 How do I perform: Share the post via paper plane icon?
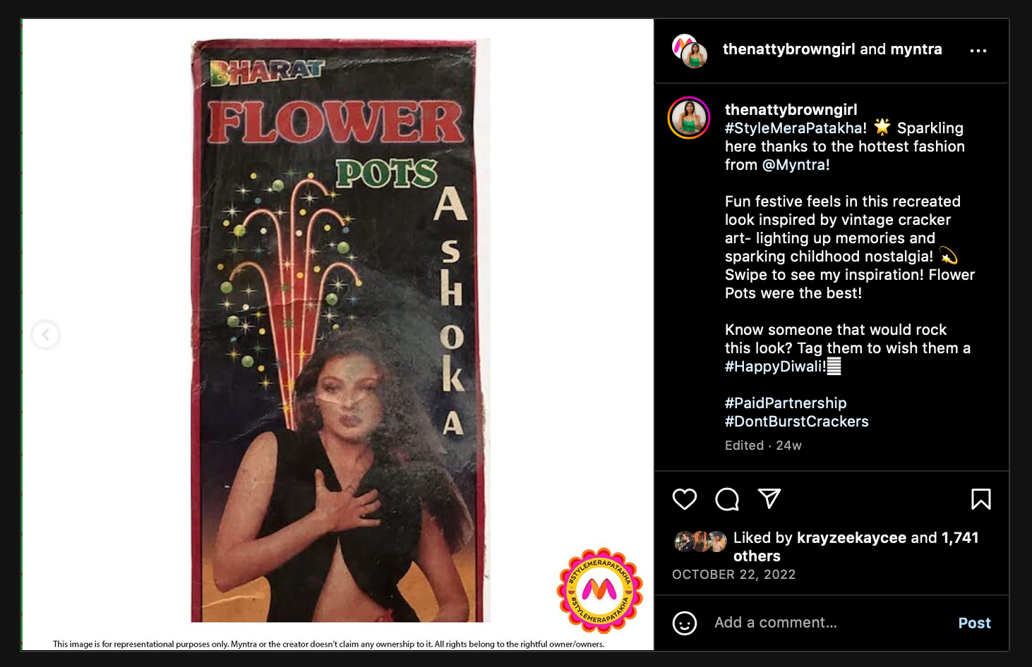point(769,498)
